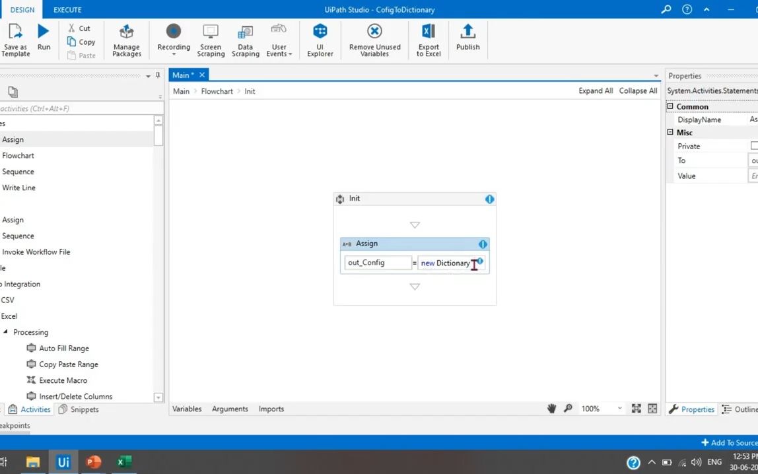Run the workflow with Run button
This screenshot has width=758, height=474.
44,37
